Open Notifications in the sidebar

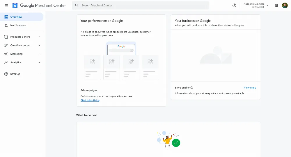(22, 25)
